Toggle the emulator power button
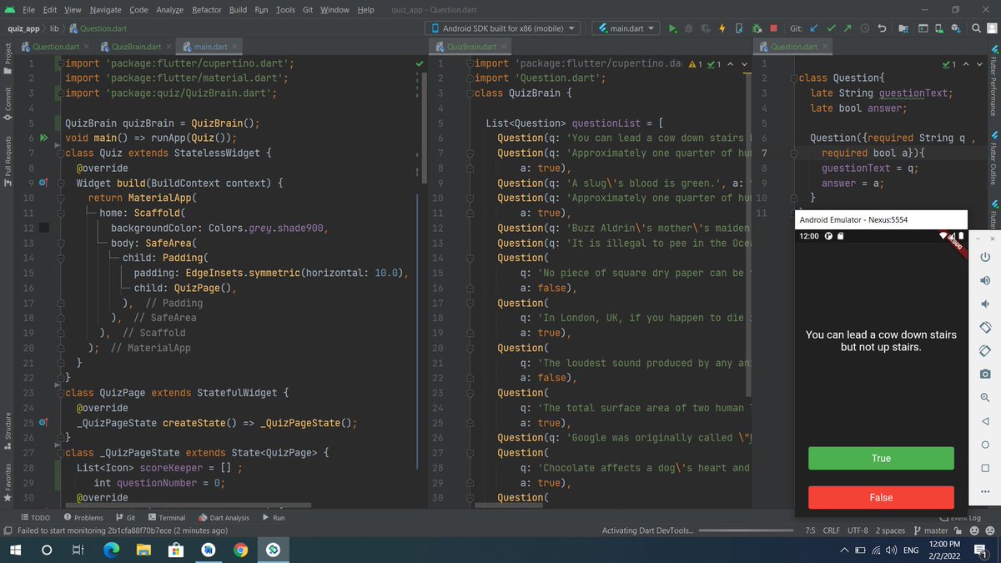Screen dimensions: 1001x563 985,257
